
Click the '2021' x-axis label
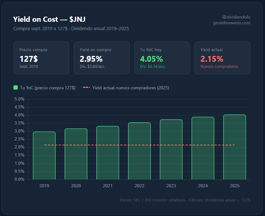(x=108, y=186)
